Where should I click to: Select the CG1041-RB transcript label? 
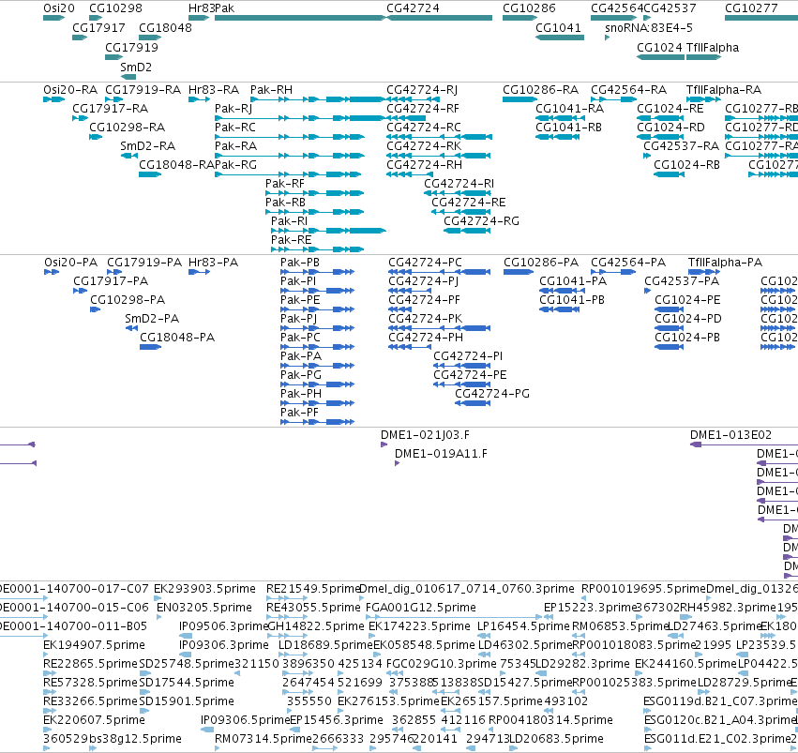tap(568, 128)
